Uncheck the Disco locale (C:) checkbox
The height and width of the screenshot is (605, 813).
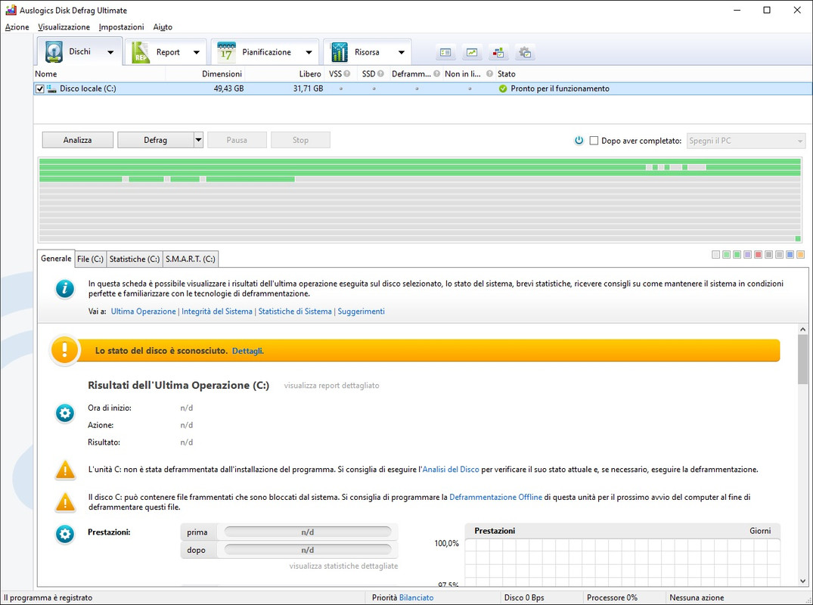[40, 89]
